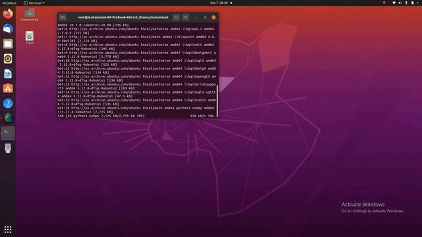Screen dimensions: 422x237
Task: Open Ubuntu Software from the dock
Action: tap(8, 88)
